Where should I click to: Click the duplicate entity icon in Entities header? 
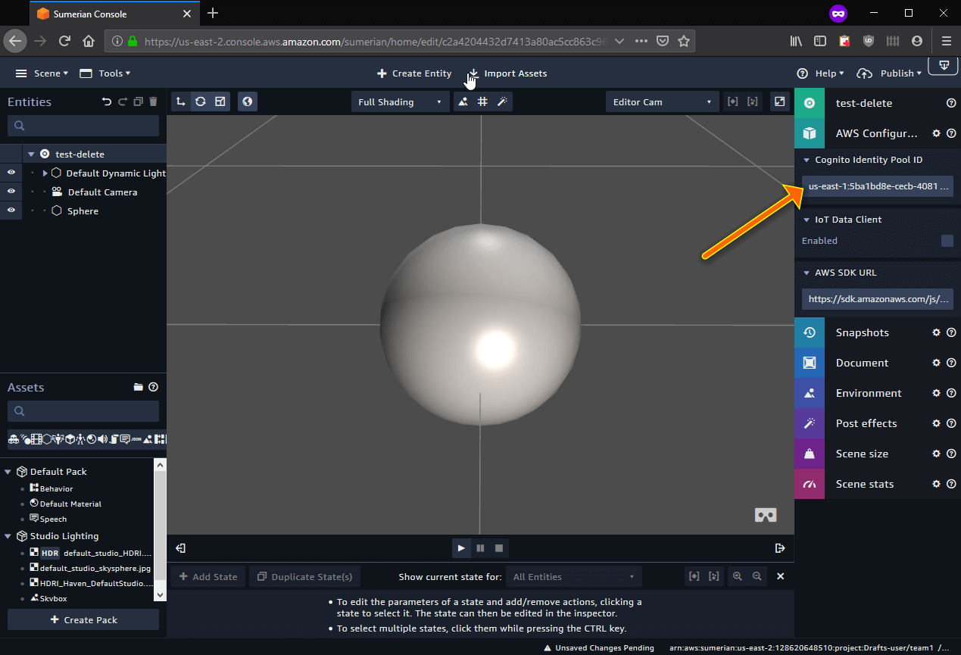pyautogui.click(x=138, y=101)
